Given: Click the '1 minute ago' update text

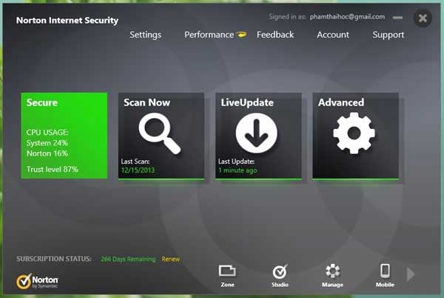Looking at the screenshot, I should click(238, 170).
